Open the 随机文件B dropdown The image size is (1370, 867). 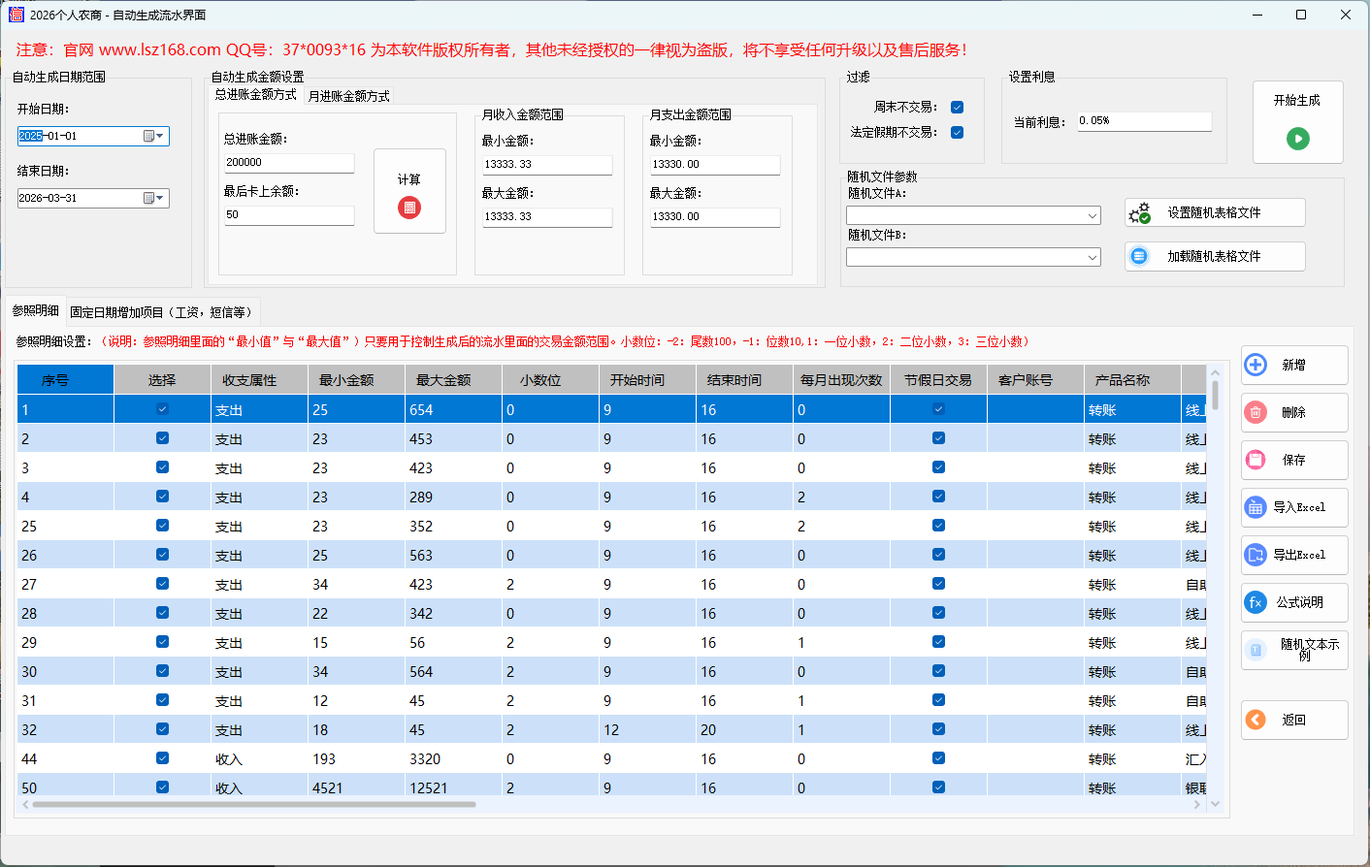(x=1092, y=257)
